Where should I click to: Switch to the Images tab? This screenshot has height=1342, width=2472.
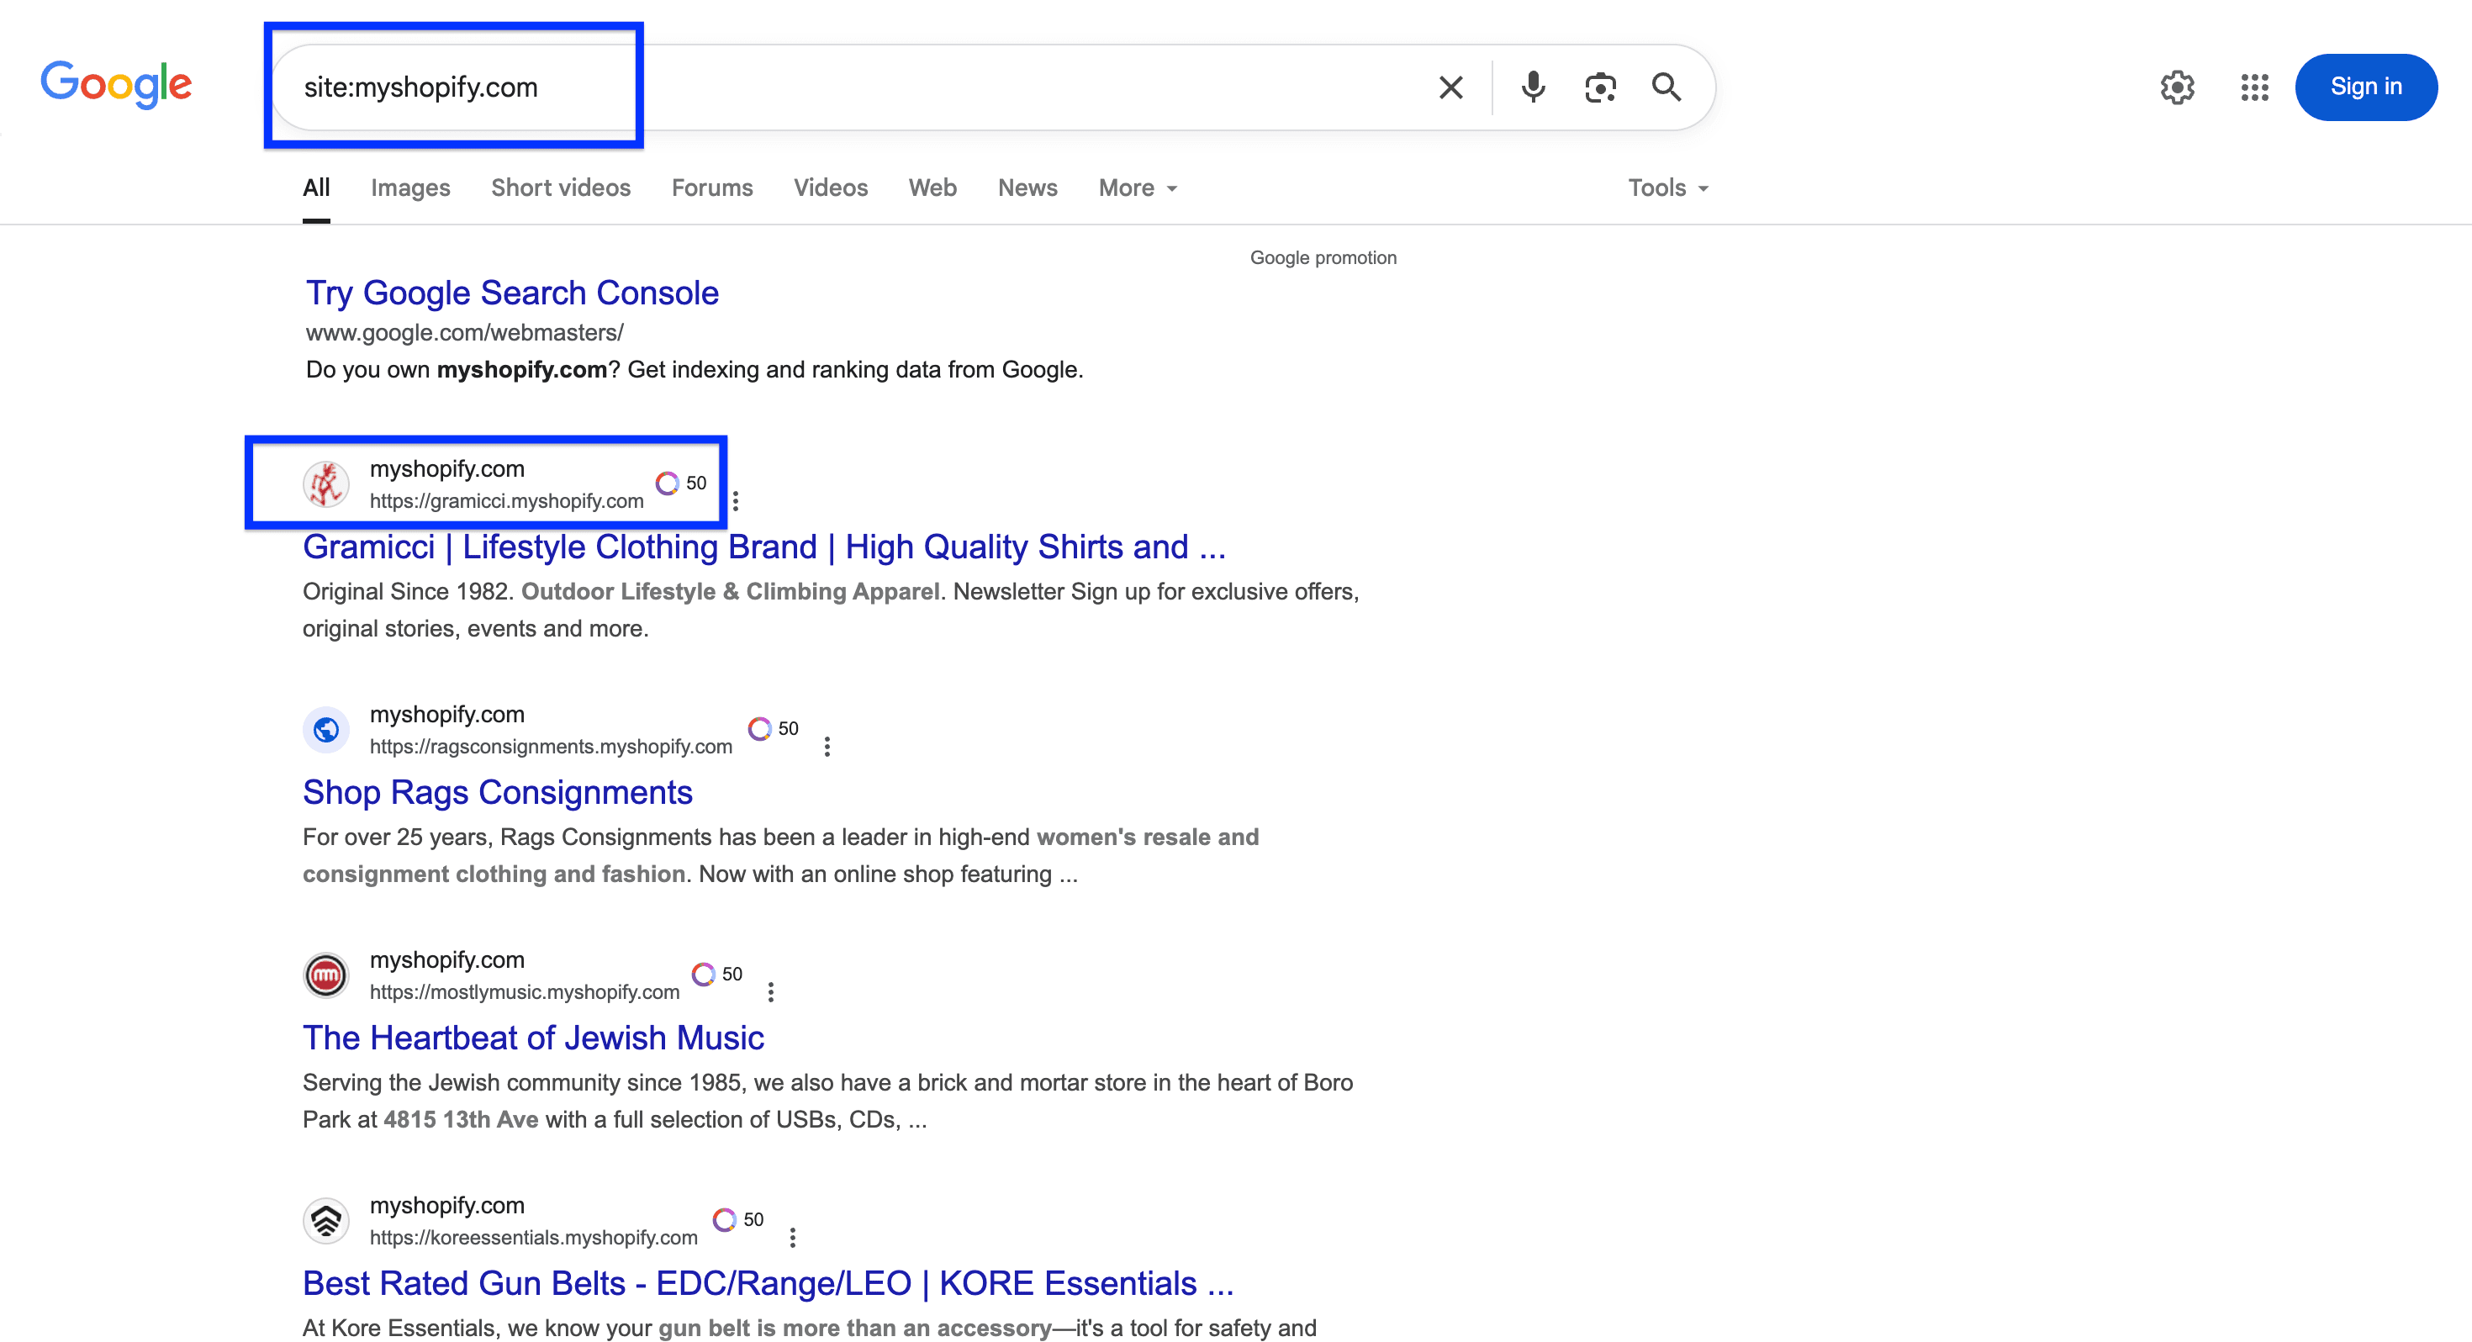(409, 188)
